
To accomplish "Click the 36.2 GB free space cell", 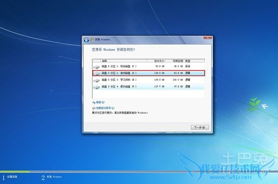I will point(178,66).
